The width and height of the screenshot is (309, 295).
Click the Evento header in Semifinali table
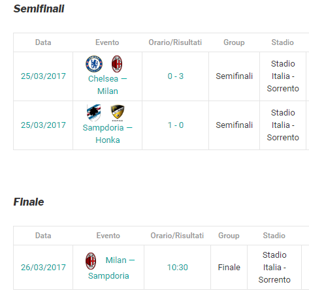(x=107, y=42)
